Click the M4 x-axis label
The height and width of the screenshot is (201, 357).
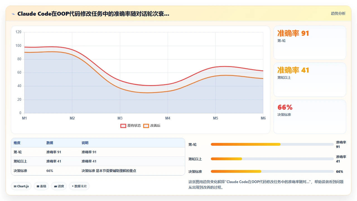(168, 118)
